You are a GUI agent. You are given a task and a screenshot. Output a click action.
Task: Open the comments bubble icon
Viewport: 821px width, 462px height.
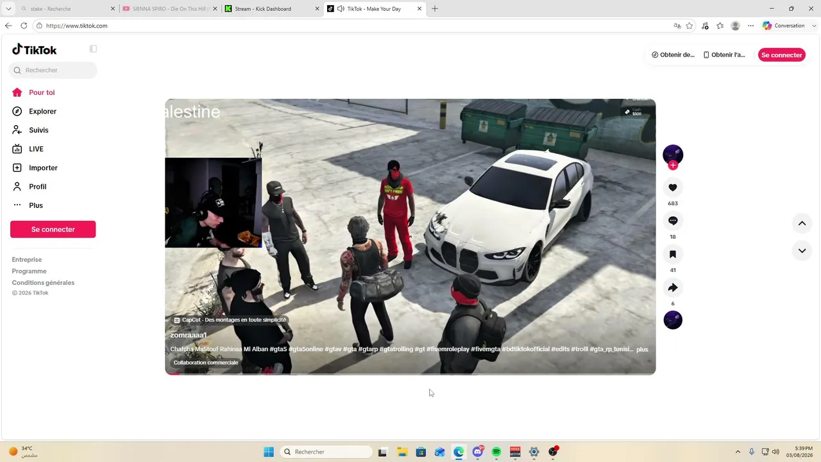[x=673, y=221]
